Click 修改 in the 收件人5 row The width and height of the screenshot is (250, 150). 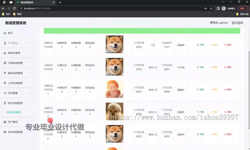214,67
